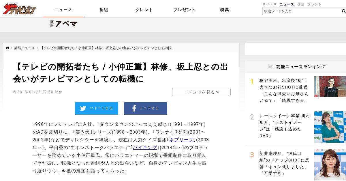Open the プレゼント navigation tab
The image size is (346, 181).
[x=185, y=10]
